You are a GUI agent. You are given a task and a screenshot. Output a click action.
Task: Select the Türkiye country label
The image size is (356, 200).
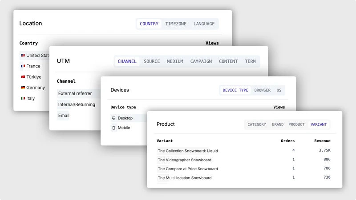click(34, 77)
